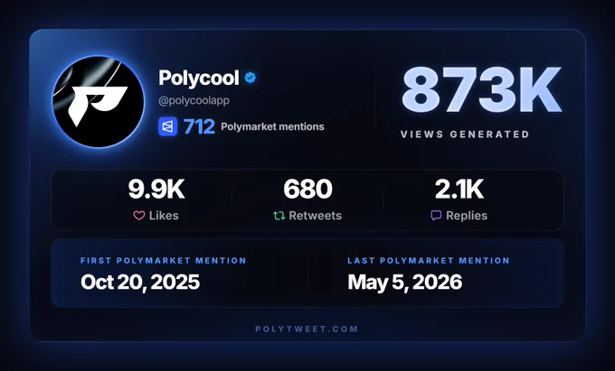Click the 873K views number
This screenshot has width=615, height=371.
pos(481,90)
